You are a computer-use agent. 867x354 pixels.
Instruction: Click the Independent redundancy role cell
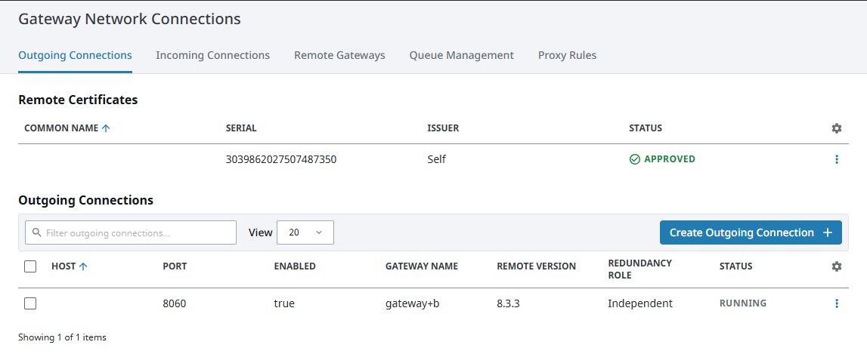640,303
